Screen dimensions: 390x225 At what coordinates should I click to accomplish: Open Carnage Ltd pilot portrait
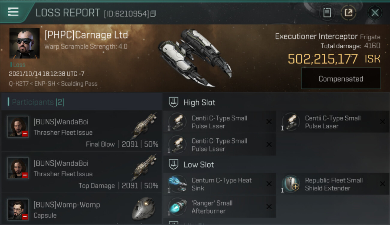(25, 43)
